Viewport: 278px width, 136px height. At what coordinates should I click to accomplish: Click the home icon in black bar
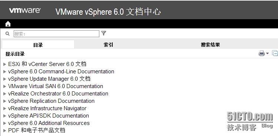[8, 24]
